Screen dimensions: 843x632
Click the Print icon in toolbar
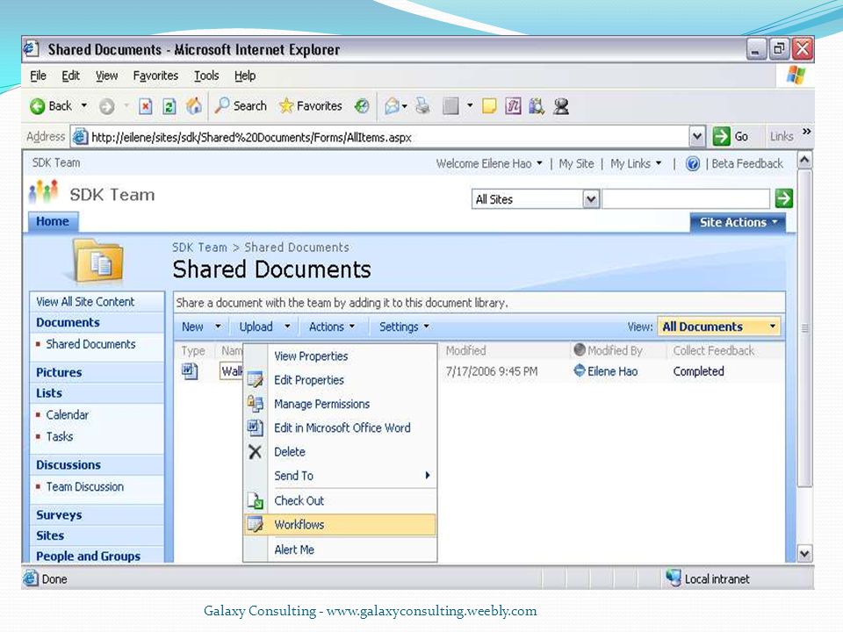pyautogui.click(x=423, y=106)
